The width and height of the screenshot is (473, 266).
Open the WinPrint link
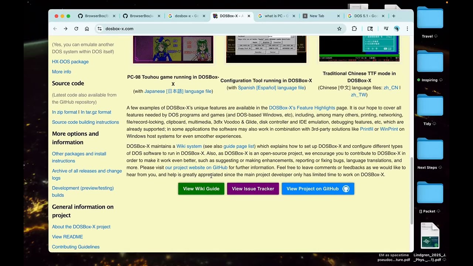coord(389,129)
